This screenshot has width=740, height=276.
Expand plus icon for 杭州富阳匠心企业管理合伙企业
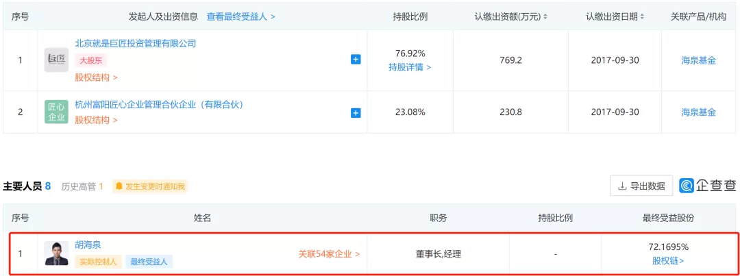pos(356,112)
